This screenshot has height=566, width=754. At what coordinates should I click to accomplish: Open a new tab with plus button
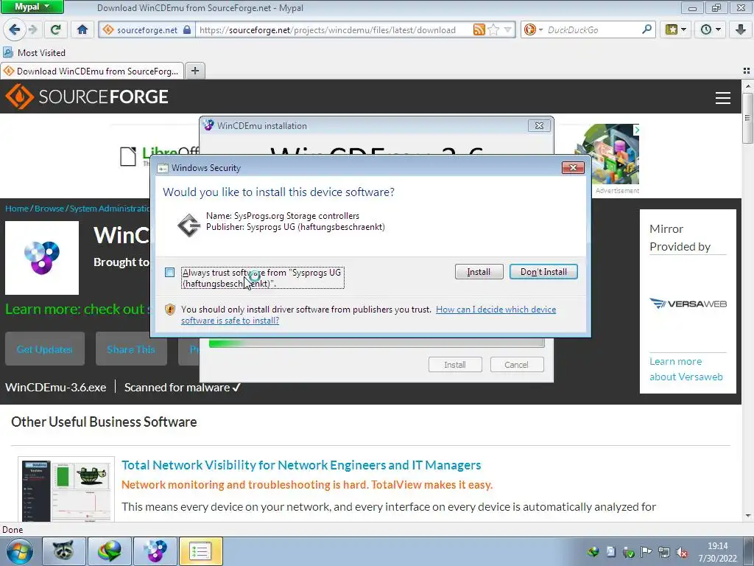[x=194, y=71]
